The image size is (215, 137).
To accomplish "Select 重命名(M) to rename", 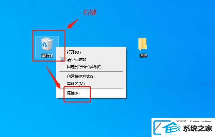I will (76, 83).
